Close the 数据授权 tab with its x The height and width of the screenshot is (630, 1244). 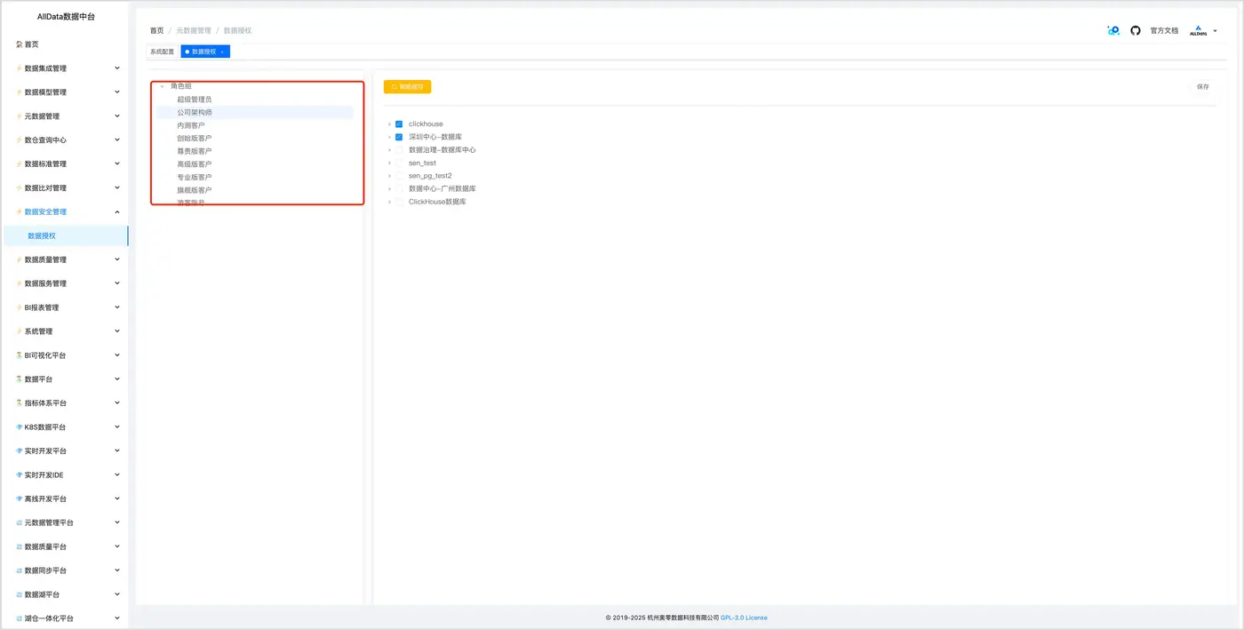click(222, 52)
